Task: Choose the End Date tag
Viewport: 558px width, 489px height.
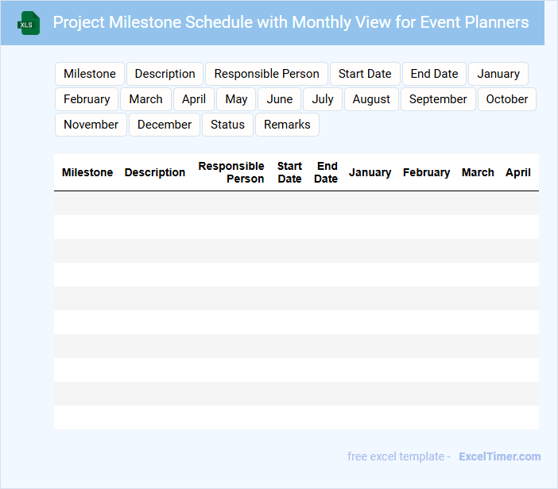Action: click(434, 74)
